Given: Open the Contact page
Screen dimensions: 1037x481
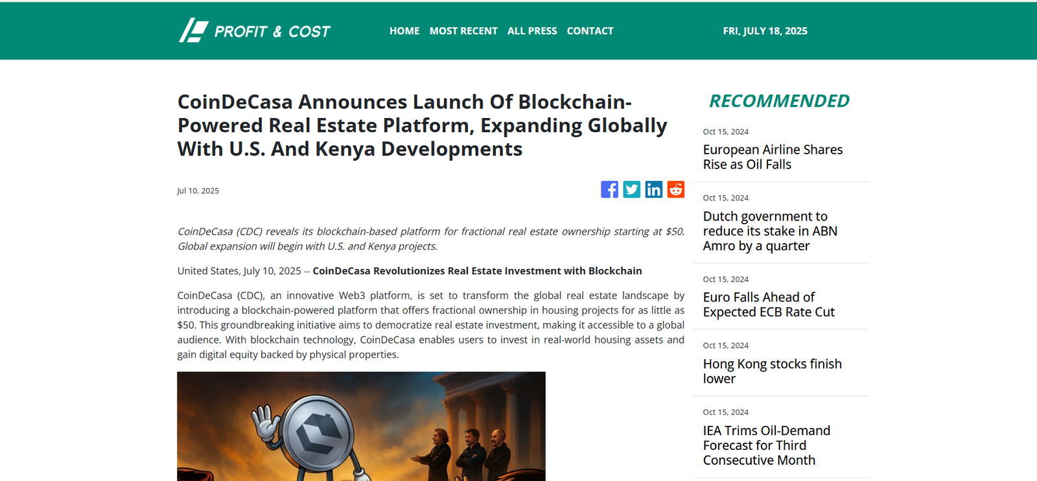Looking at the screenshot, I should click(589, 30).
